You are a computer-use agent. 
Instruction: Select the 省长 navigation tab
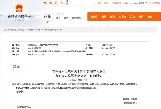click(104, 17)
